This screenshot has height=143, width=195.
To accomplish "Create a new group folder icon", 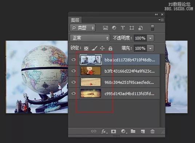I will pyautogui.click(x=133, y=131).
